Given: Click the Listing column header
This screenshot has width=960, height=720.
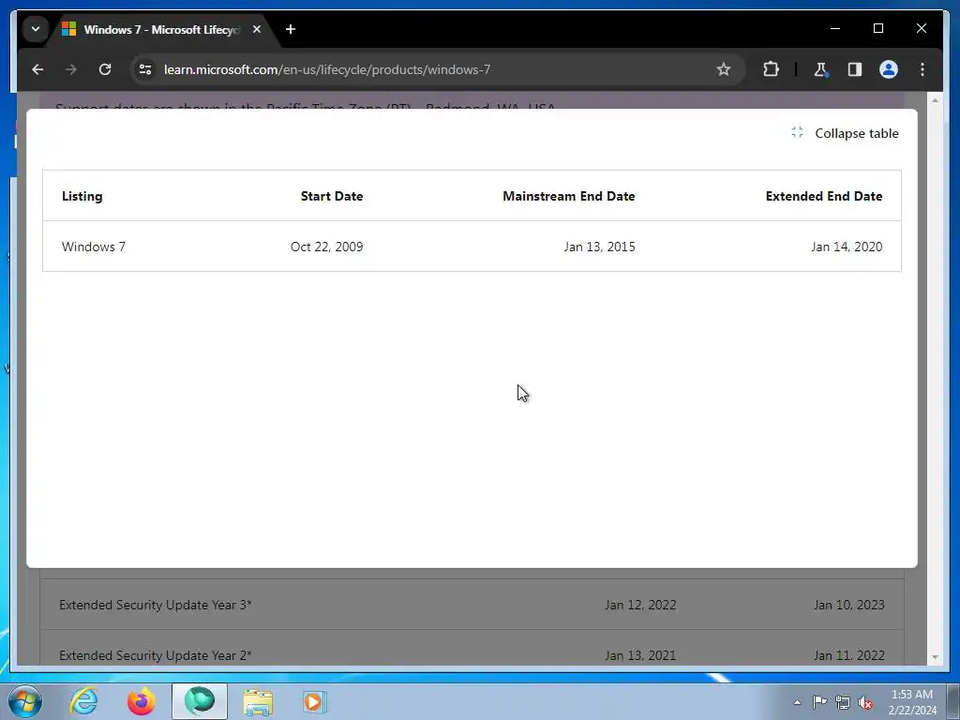Looking at the screenshot, I should coord(82,196).
